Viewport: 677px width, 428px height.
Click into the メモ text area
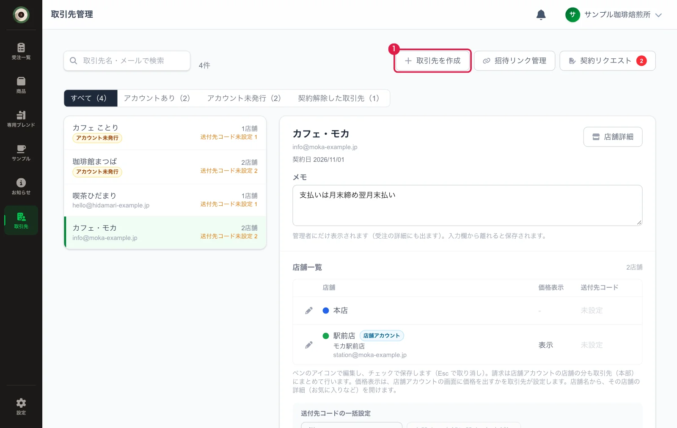467,205
